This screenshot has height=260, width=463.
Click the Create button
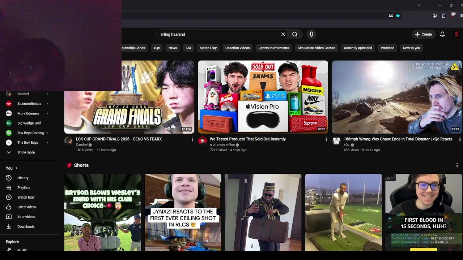click(424, 34)
